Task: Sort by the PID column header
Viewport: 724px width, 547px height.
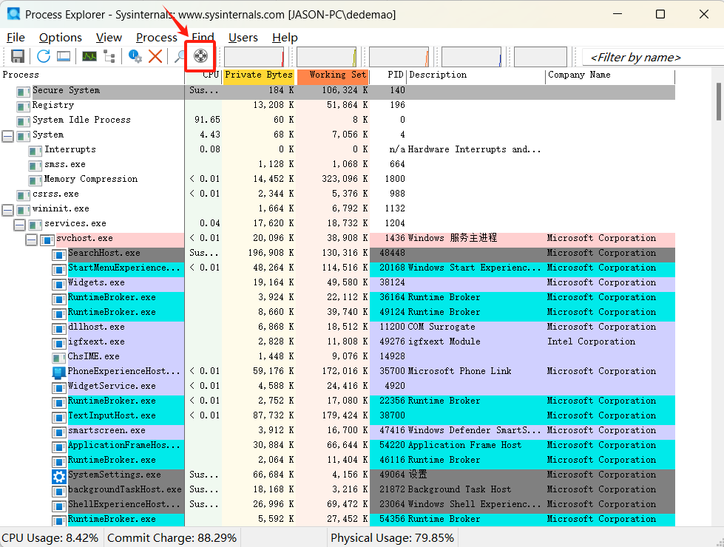Action: point(388,75)
